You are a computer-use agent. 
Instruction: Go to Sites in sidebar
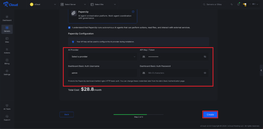7,39
